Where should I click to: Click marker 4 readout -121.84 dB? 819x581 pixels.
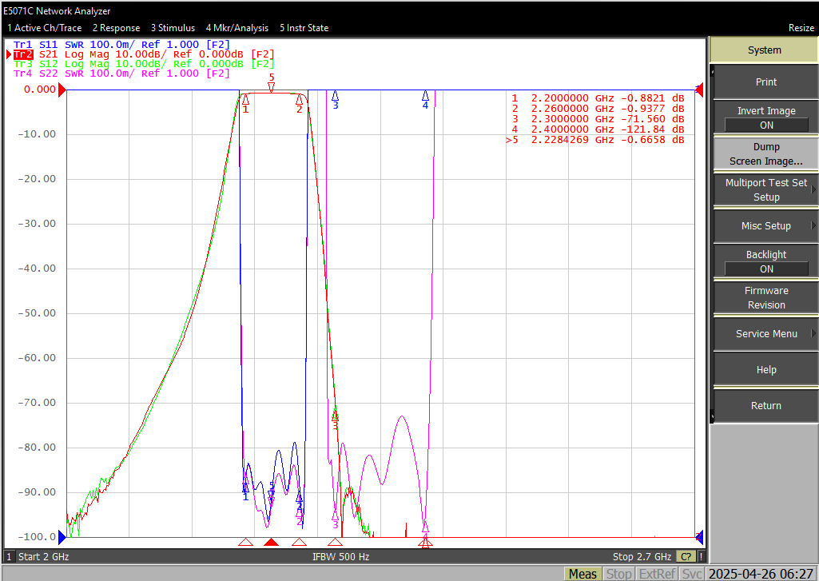598,129
